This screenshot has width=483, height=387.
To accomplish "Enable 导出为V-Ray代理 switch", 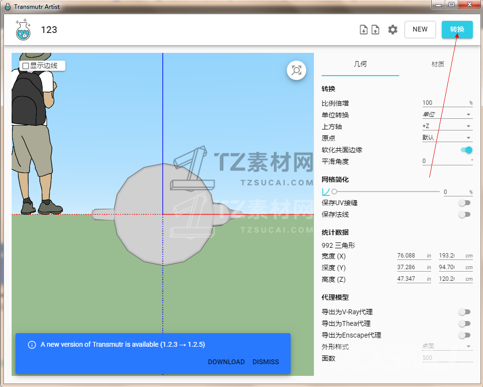I will (x=465, y=312).
